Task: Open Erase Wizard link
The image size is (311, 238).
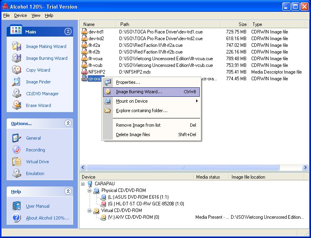Action: point(38,105)
